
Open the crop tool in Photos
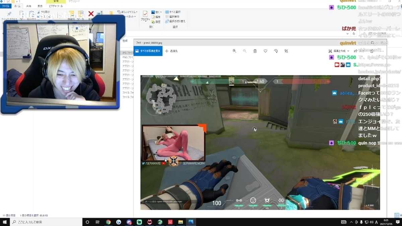(286, 51)
